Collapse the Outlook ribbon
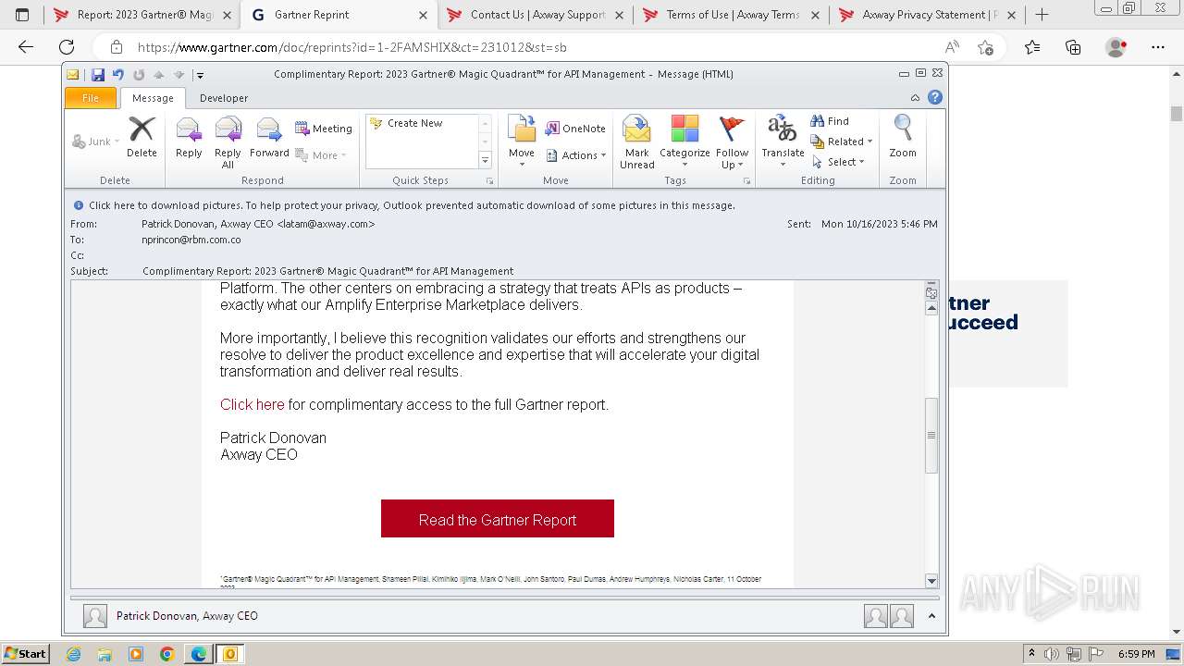 915,97
